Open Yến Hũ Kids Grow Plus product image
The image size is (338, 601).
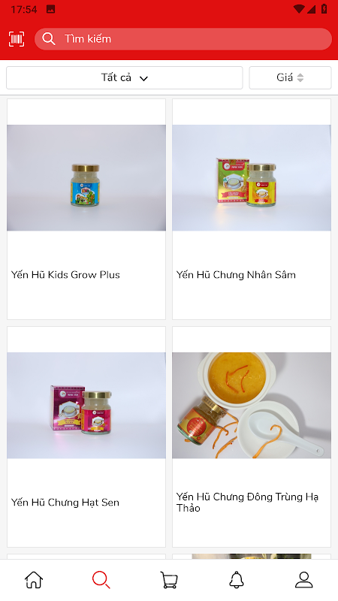[x=86, y=178]
